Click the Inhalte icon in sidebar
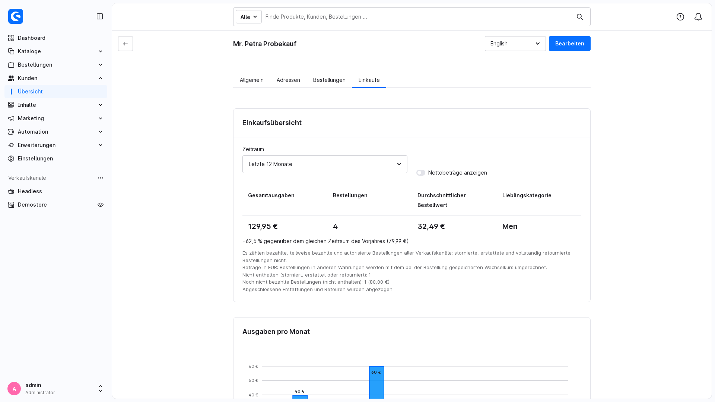This screenshot has width=715, height=402. pos(11,105)
